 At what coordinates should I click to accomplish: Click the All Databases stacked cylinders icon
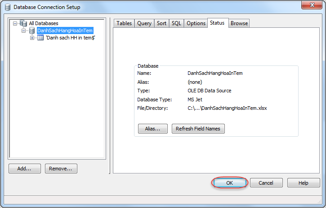click(23, 23)
